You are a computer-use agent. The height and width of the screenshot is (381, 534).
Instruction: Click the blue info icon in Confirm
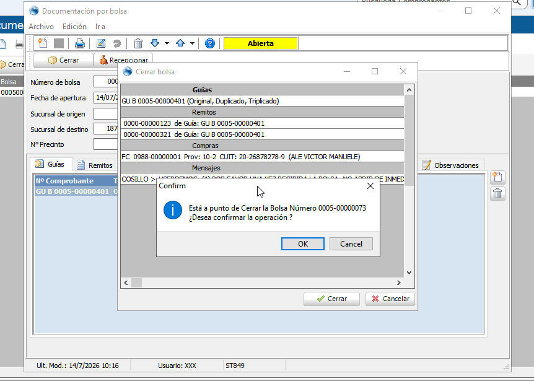[x=173, y=210]
